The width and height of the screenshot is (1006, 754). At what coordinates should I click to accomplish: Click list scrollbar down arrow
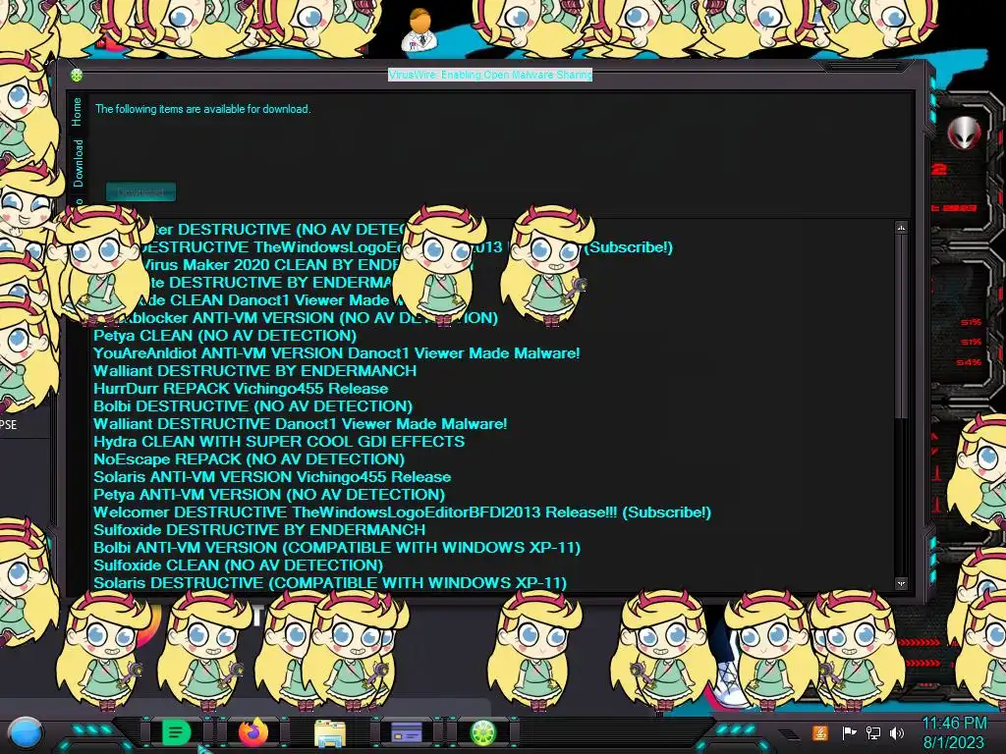point(902,583)
